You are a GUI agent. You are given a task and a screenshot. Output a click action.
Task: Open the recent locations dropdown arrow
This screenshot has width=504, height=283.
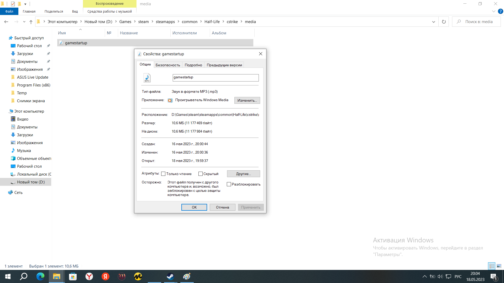[24, 22]
